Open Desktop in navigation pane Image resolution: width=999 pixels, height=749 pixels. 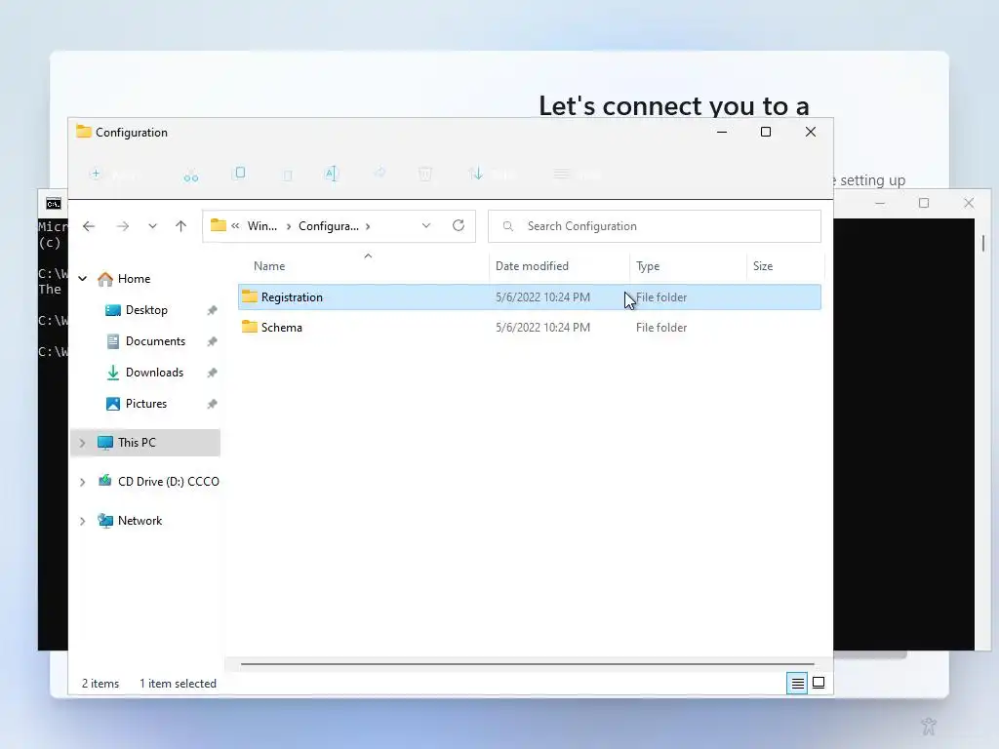146,310
